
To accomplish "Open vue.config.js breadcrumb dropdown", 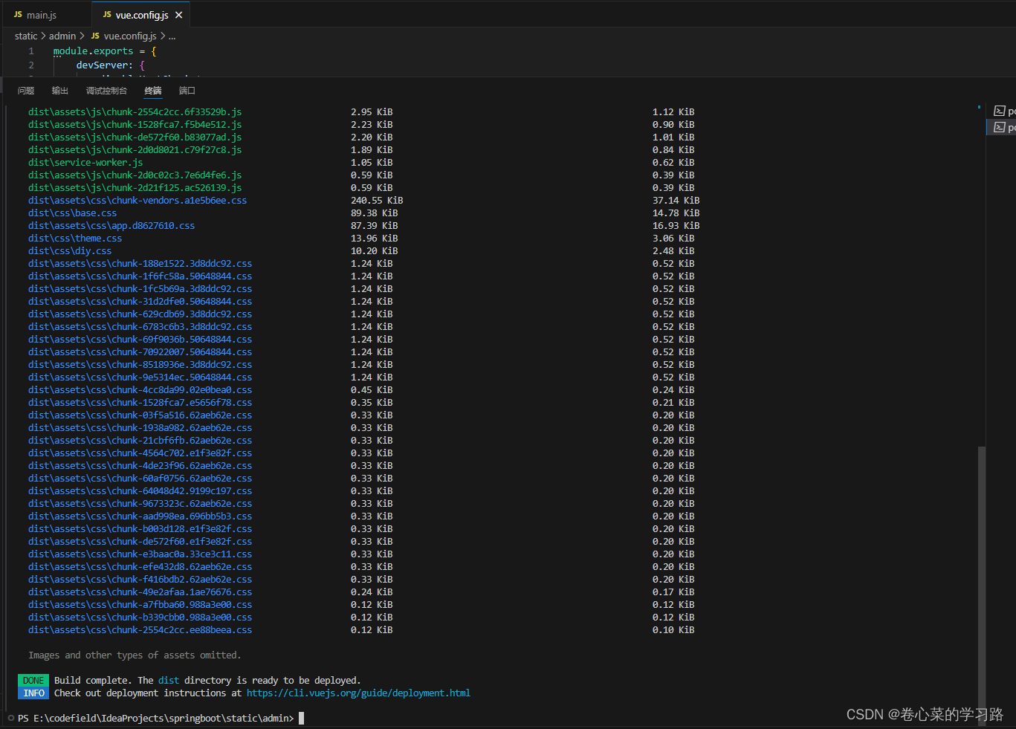I will point(130,36).
